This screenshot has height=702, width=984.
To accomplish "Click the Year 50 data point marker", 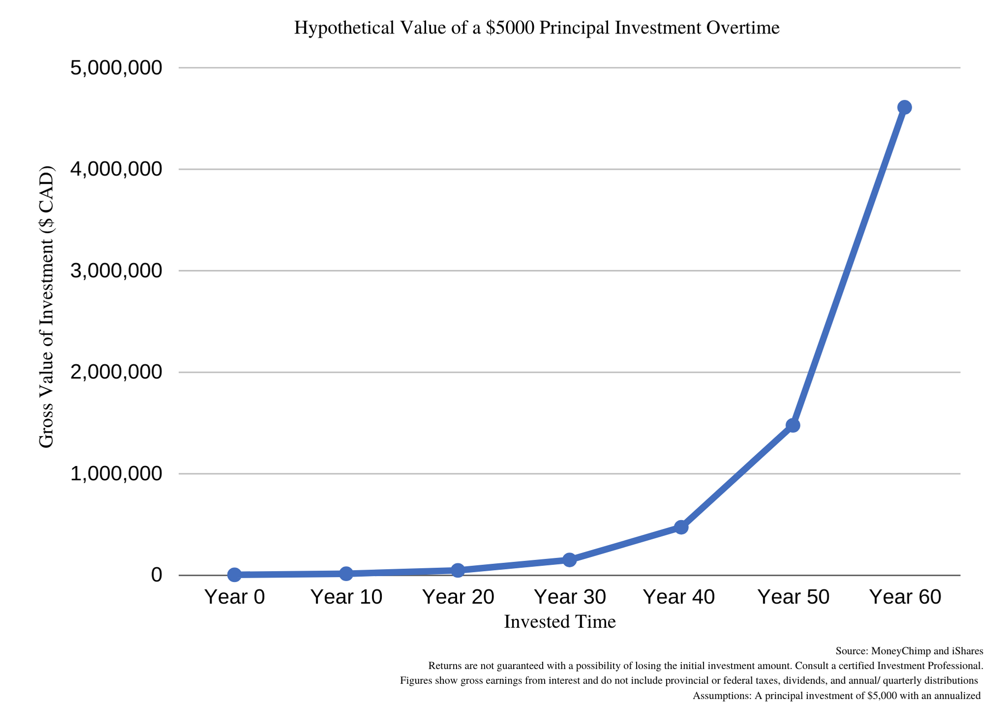I will click(x=793, y=425).
